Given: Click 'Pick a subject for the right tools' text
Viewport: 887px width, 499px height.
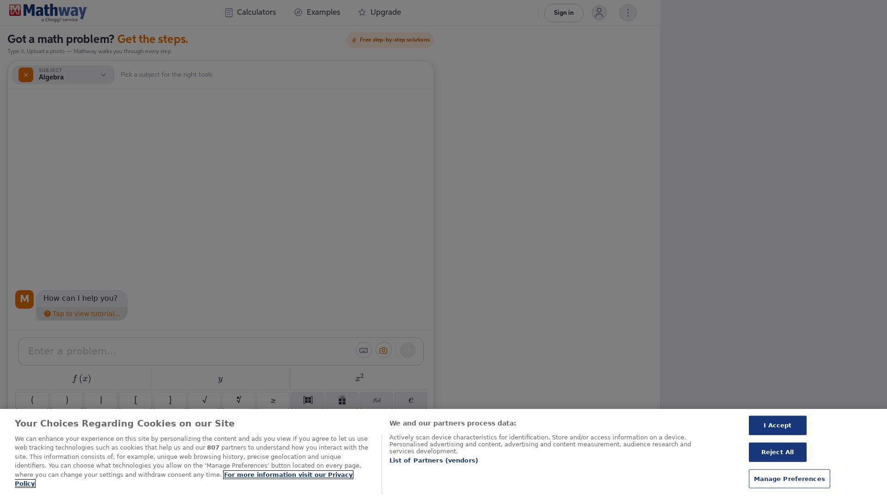Looking at the screenshot, I should point(166,75).
